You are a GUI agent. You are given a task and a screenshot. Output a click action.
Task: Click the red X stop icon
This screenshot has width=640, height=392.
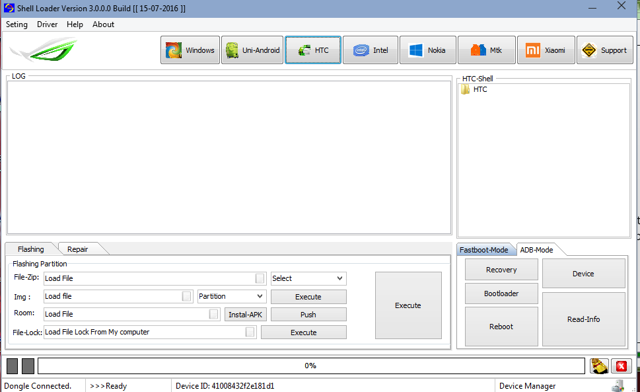[x=622, y=366]
